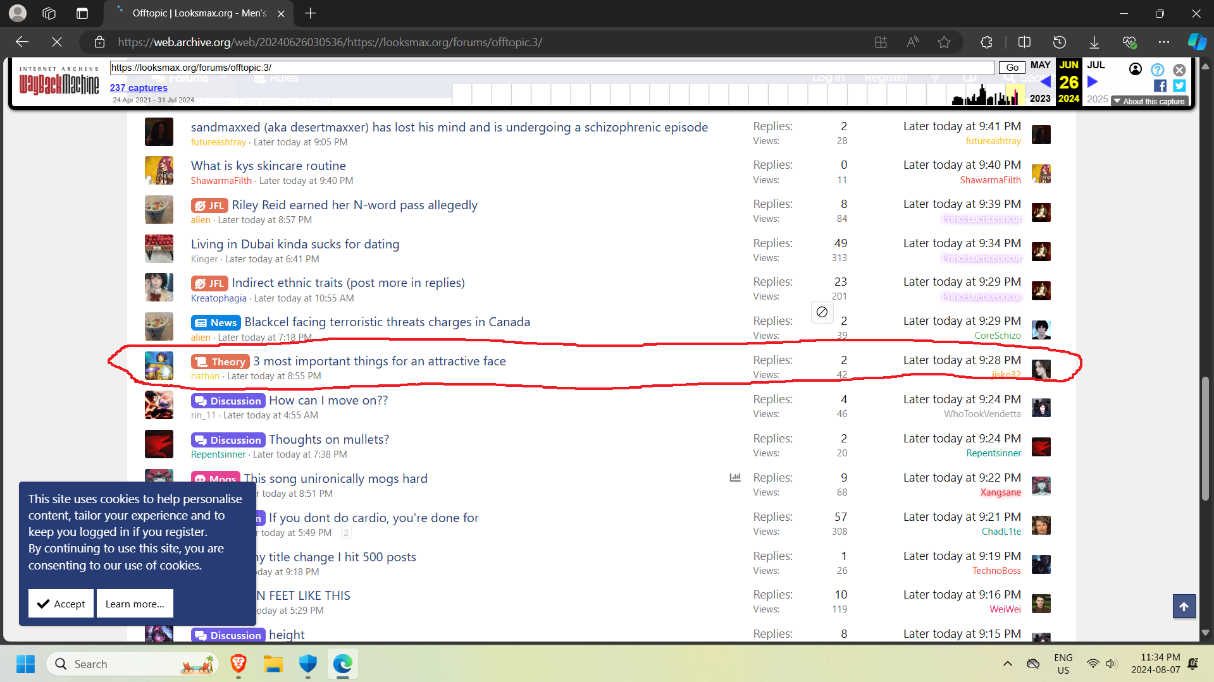1214x682 pixels.
Task: Open a new browser tab
Action: click(310, 13)
